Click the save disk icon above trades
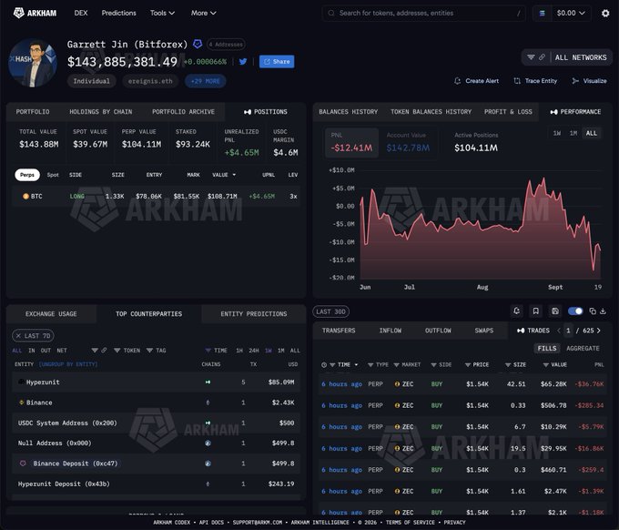This screenshot has width=619, height=530. tap(555, 311)
